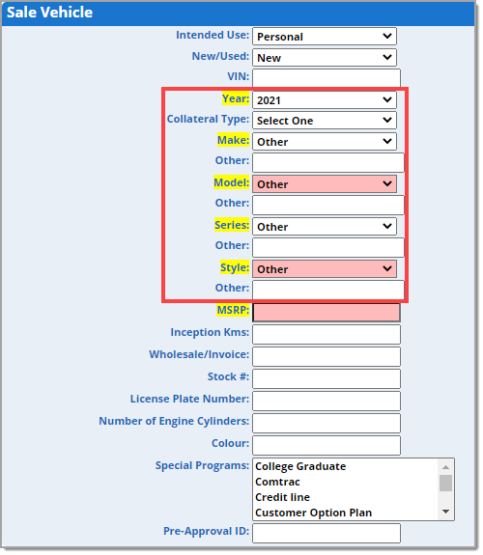Click the Wholesale/Invoice input field
The height and width of the screenshot is (555, 483).
coord(327,357)
